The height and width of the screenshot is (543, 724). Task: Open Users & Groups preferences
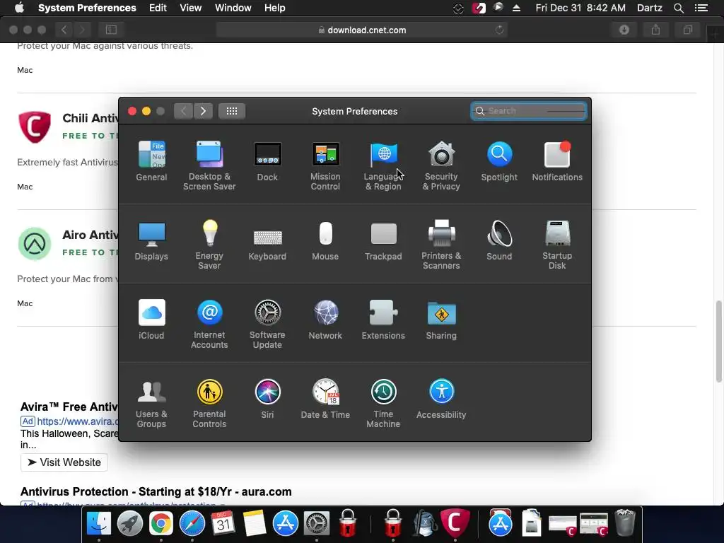click(x=151, y=403)
